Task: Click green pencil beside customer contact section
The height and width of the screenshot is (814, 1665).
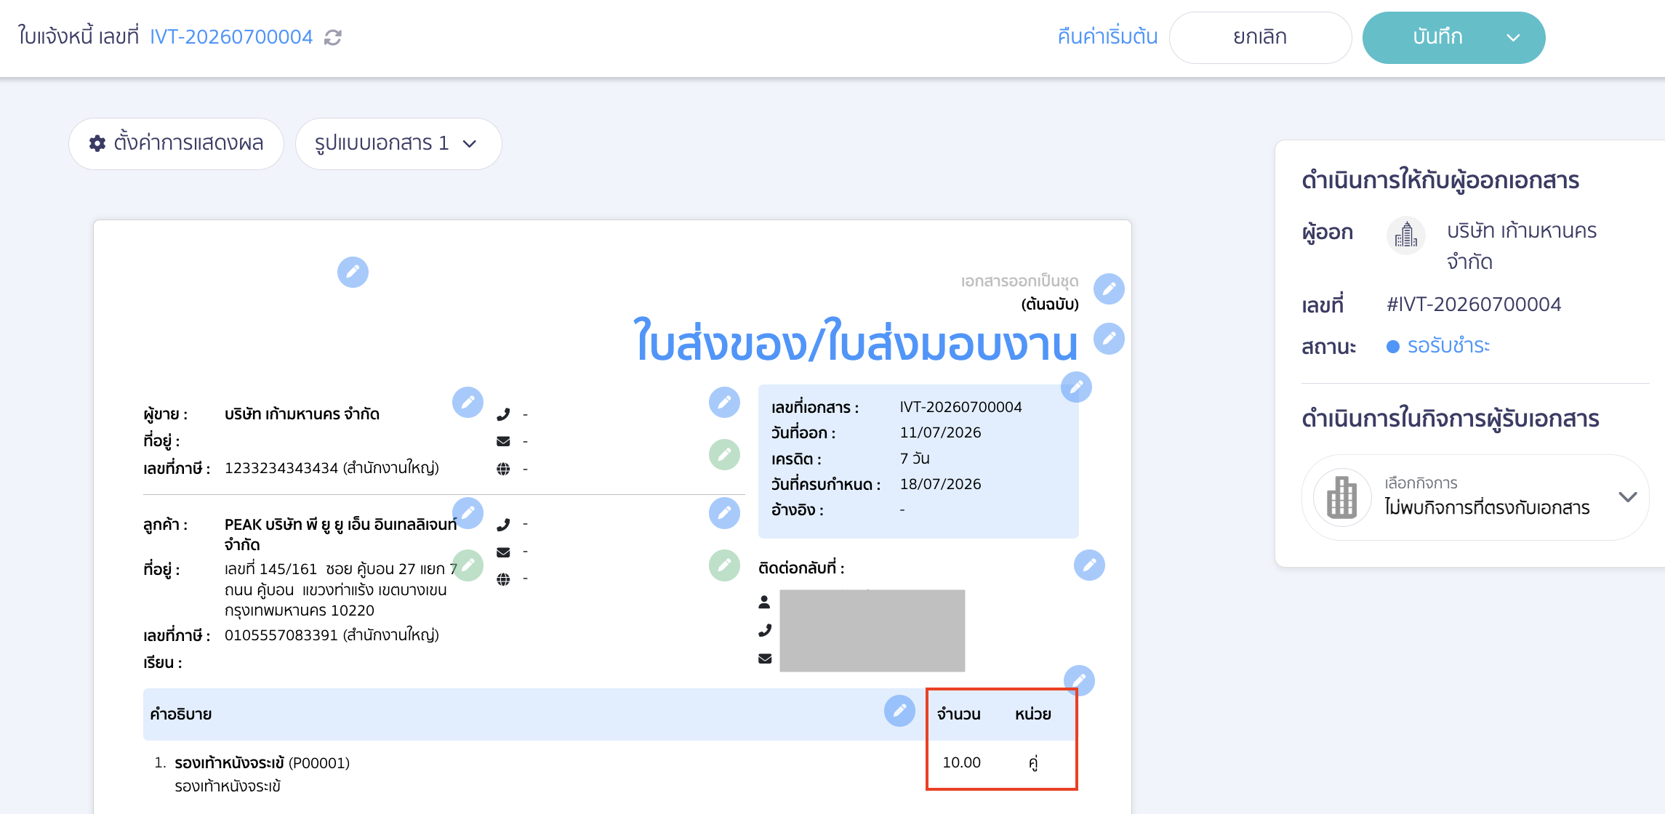Action: [724, 565]
